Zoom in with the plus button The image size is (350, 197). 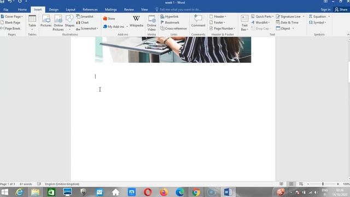tap(338, 184)
